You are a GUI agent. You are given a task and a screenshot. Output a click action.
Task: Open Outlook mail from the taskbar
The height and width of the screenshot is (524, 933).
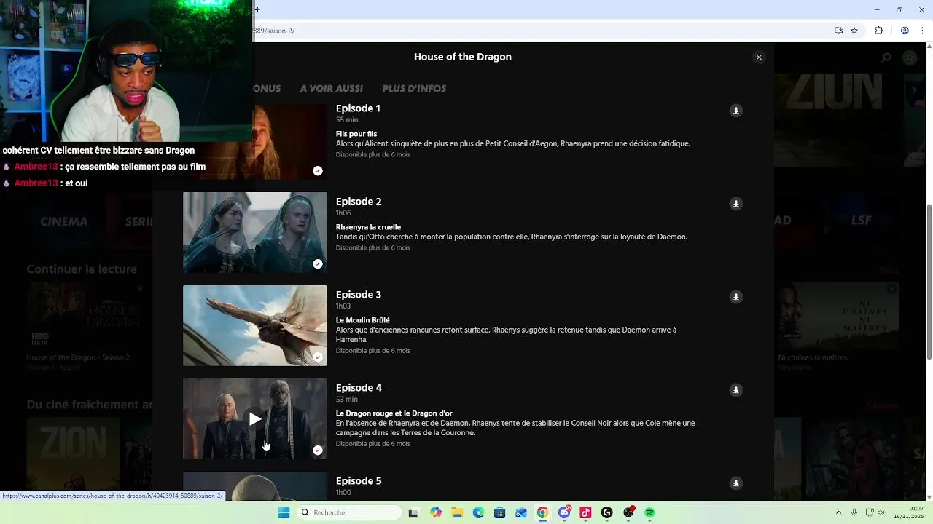520,512
